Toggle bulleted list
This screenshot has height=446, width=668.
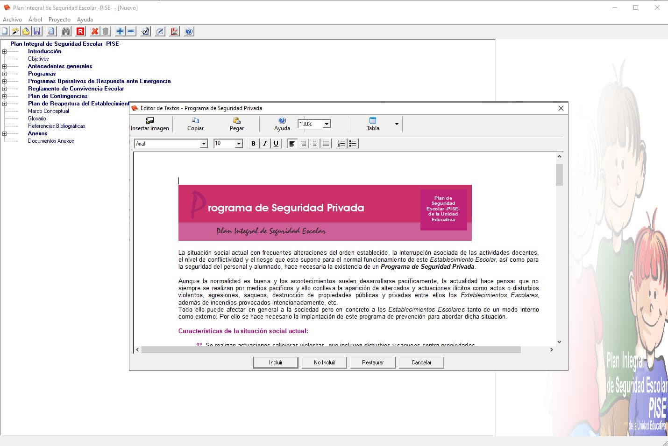[353, 144]
